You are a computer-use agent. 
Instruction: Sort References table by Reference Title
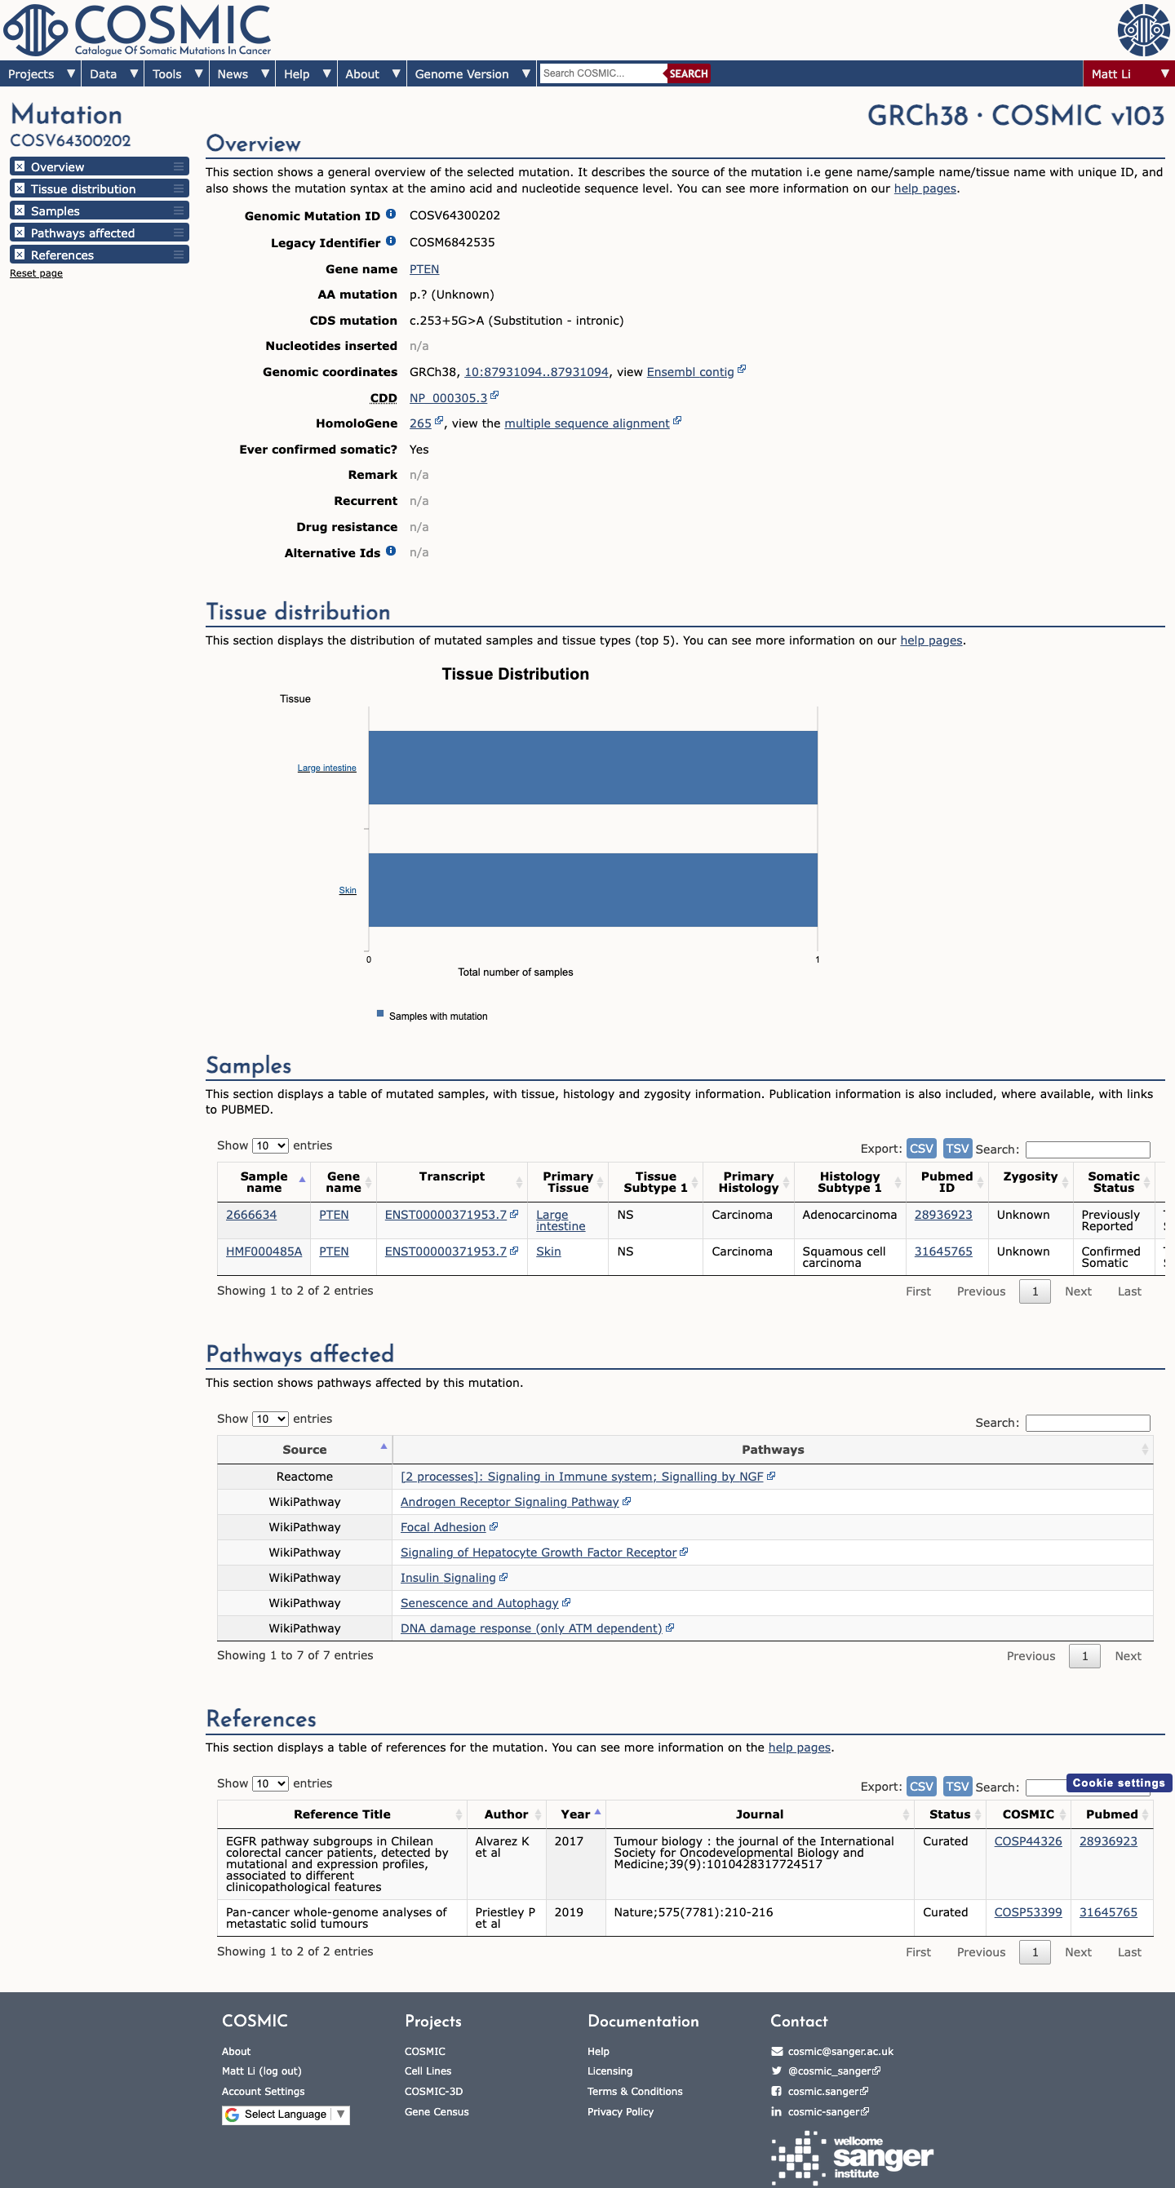(342, 1814)
